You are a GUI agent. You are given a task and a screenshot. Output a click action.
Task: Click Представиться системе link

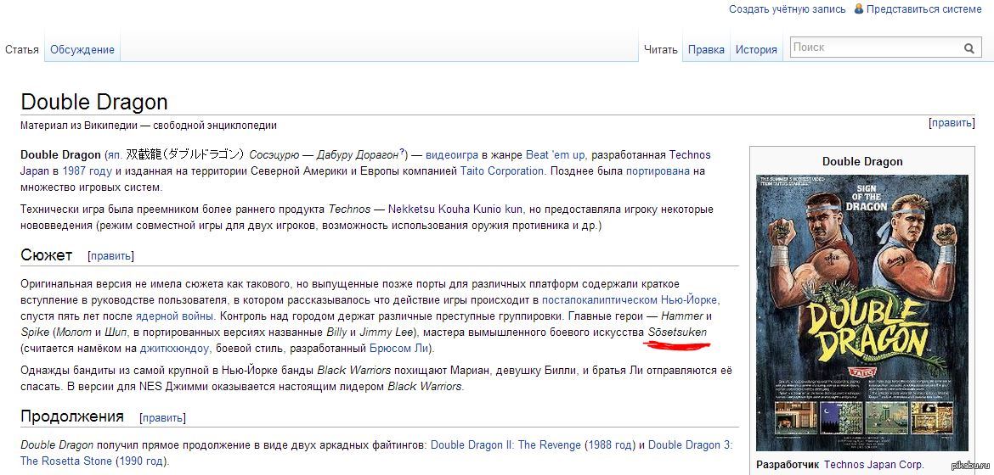point(924,8)
